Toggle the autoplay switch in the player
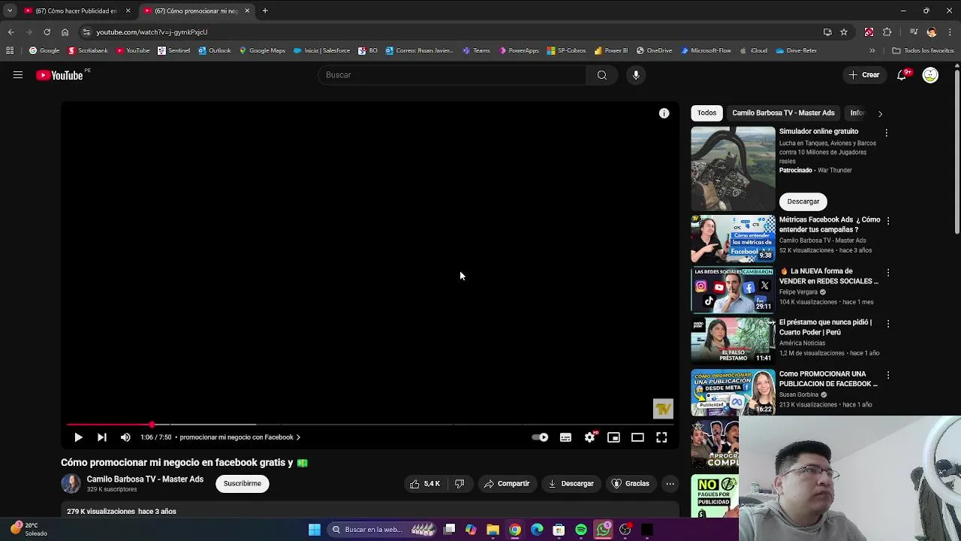This screenshot has width=961, height=541. tap(540, 437)
